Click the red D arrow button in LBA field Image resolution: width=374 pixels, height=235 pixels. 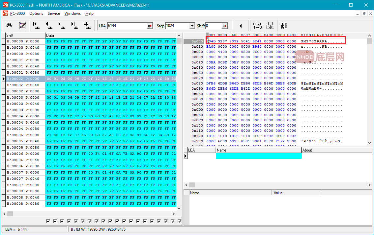click(150, 26)
